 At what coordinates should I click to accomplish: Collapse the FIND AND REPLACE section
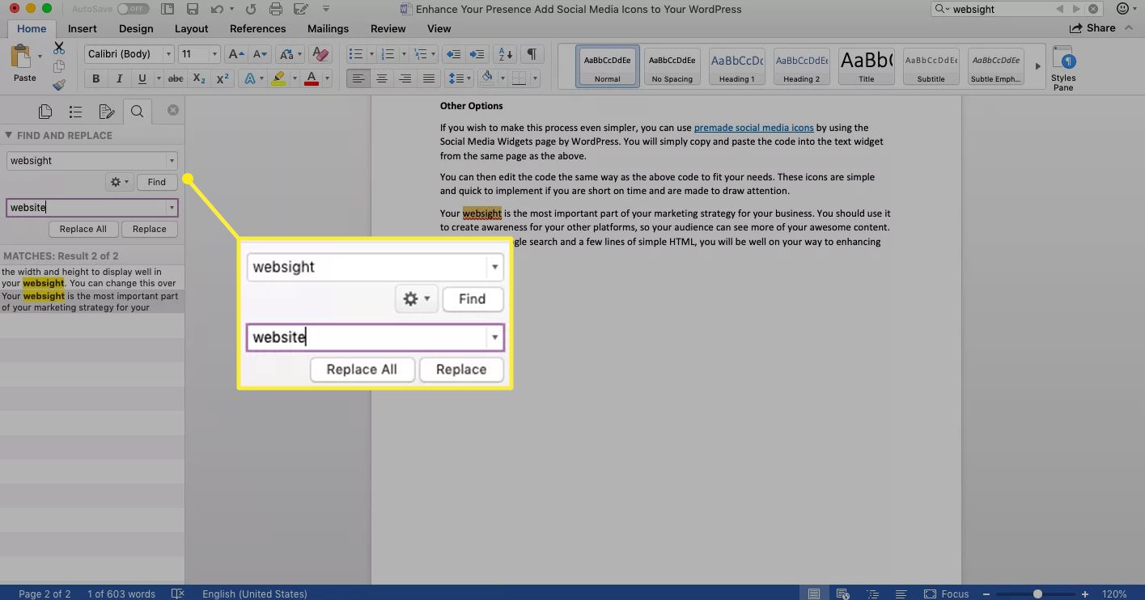click(x=8, y=135)
